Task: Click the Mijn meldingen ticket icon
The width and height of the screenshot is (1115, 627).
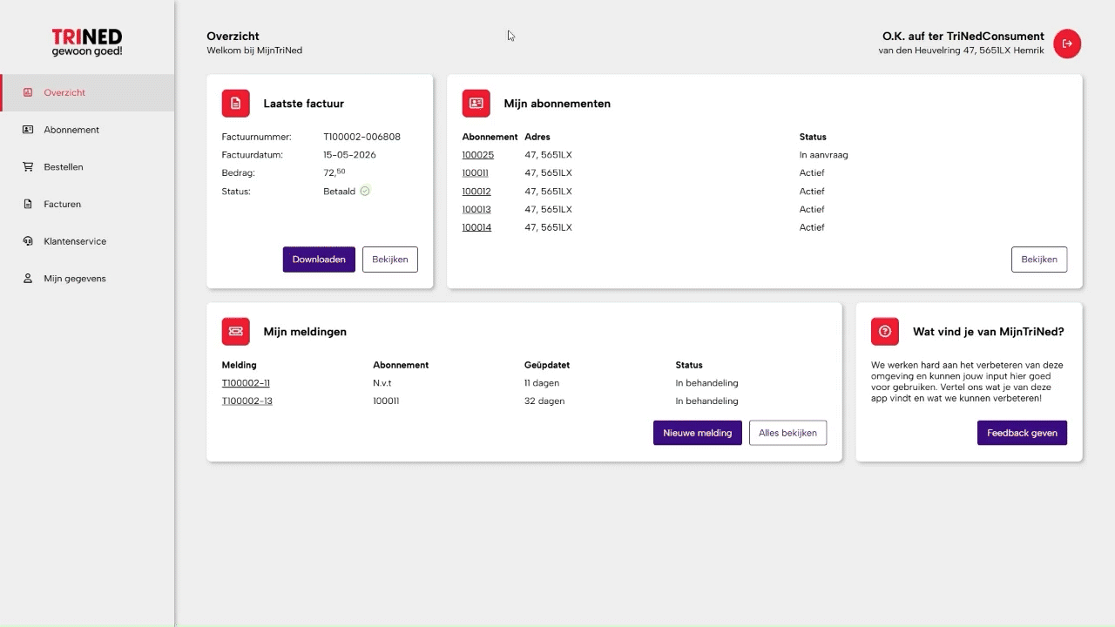Action: pos(235,332)
